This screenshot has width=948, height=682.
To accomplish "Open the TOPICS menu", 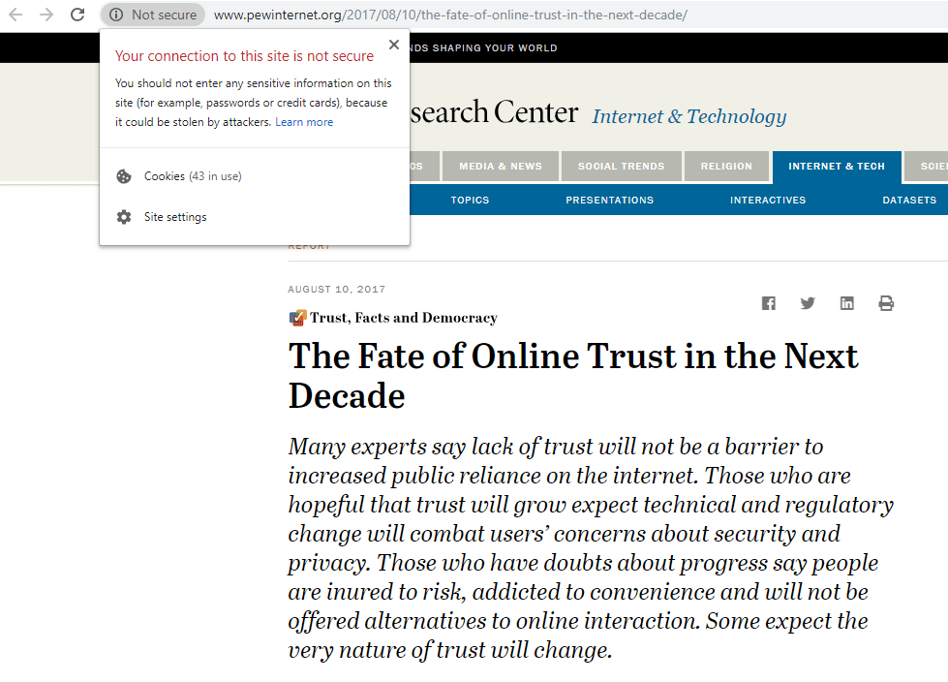I will click(x=470, y=200).
